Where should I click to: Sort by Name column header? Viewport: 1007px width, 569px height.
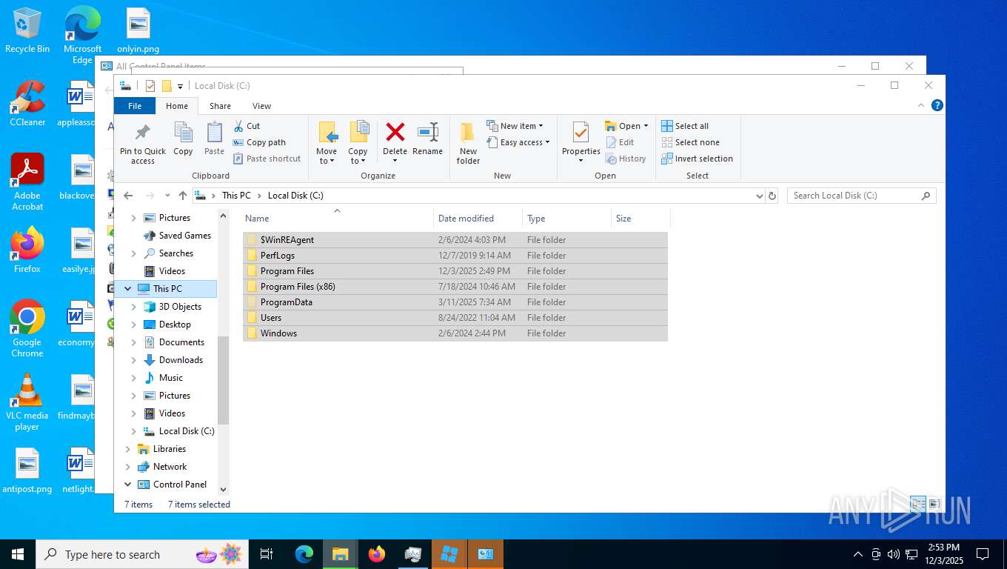(x=338, y=219)
